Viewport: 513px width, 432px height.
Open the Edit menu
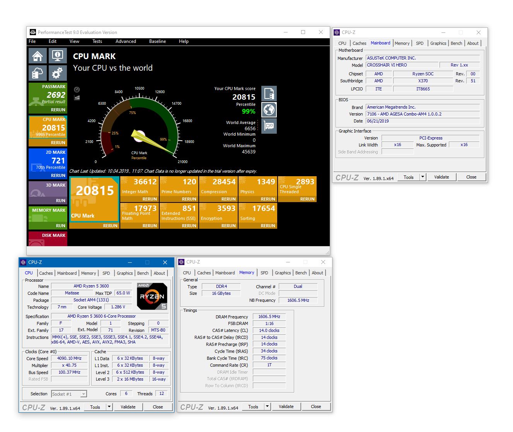coord(53,41)
